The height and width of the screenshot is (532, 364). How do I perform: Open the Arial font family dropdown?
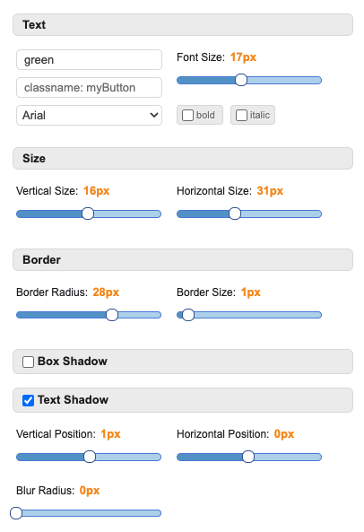click(89, 116)
